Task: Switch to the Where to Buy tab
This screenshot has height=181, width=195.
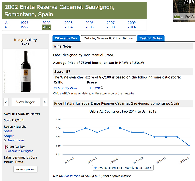Action: [x=66, y=38]
